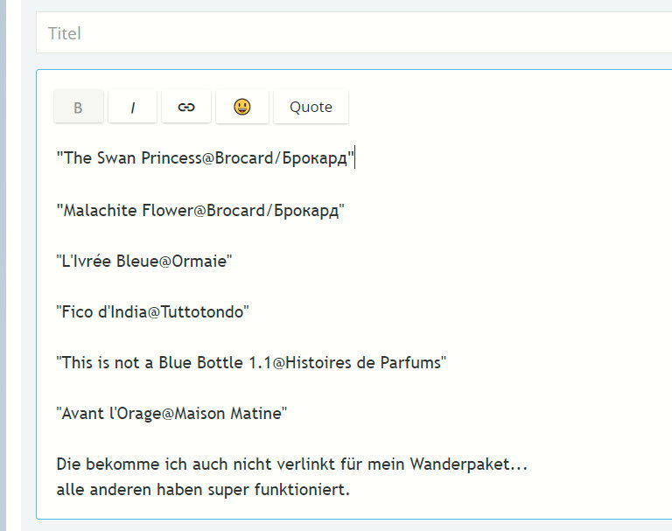Click the line "This is not a Blue Bottle 1.1@Histoires de Parfums"
The height and width of the screenshot is (531, 672).
click(x=251, y=362)
